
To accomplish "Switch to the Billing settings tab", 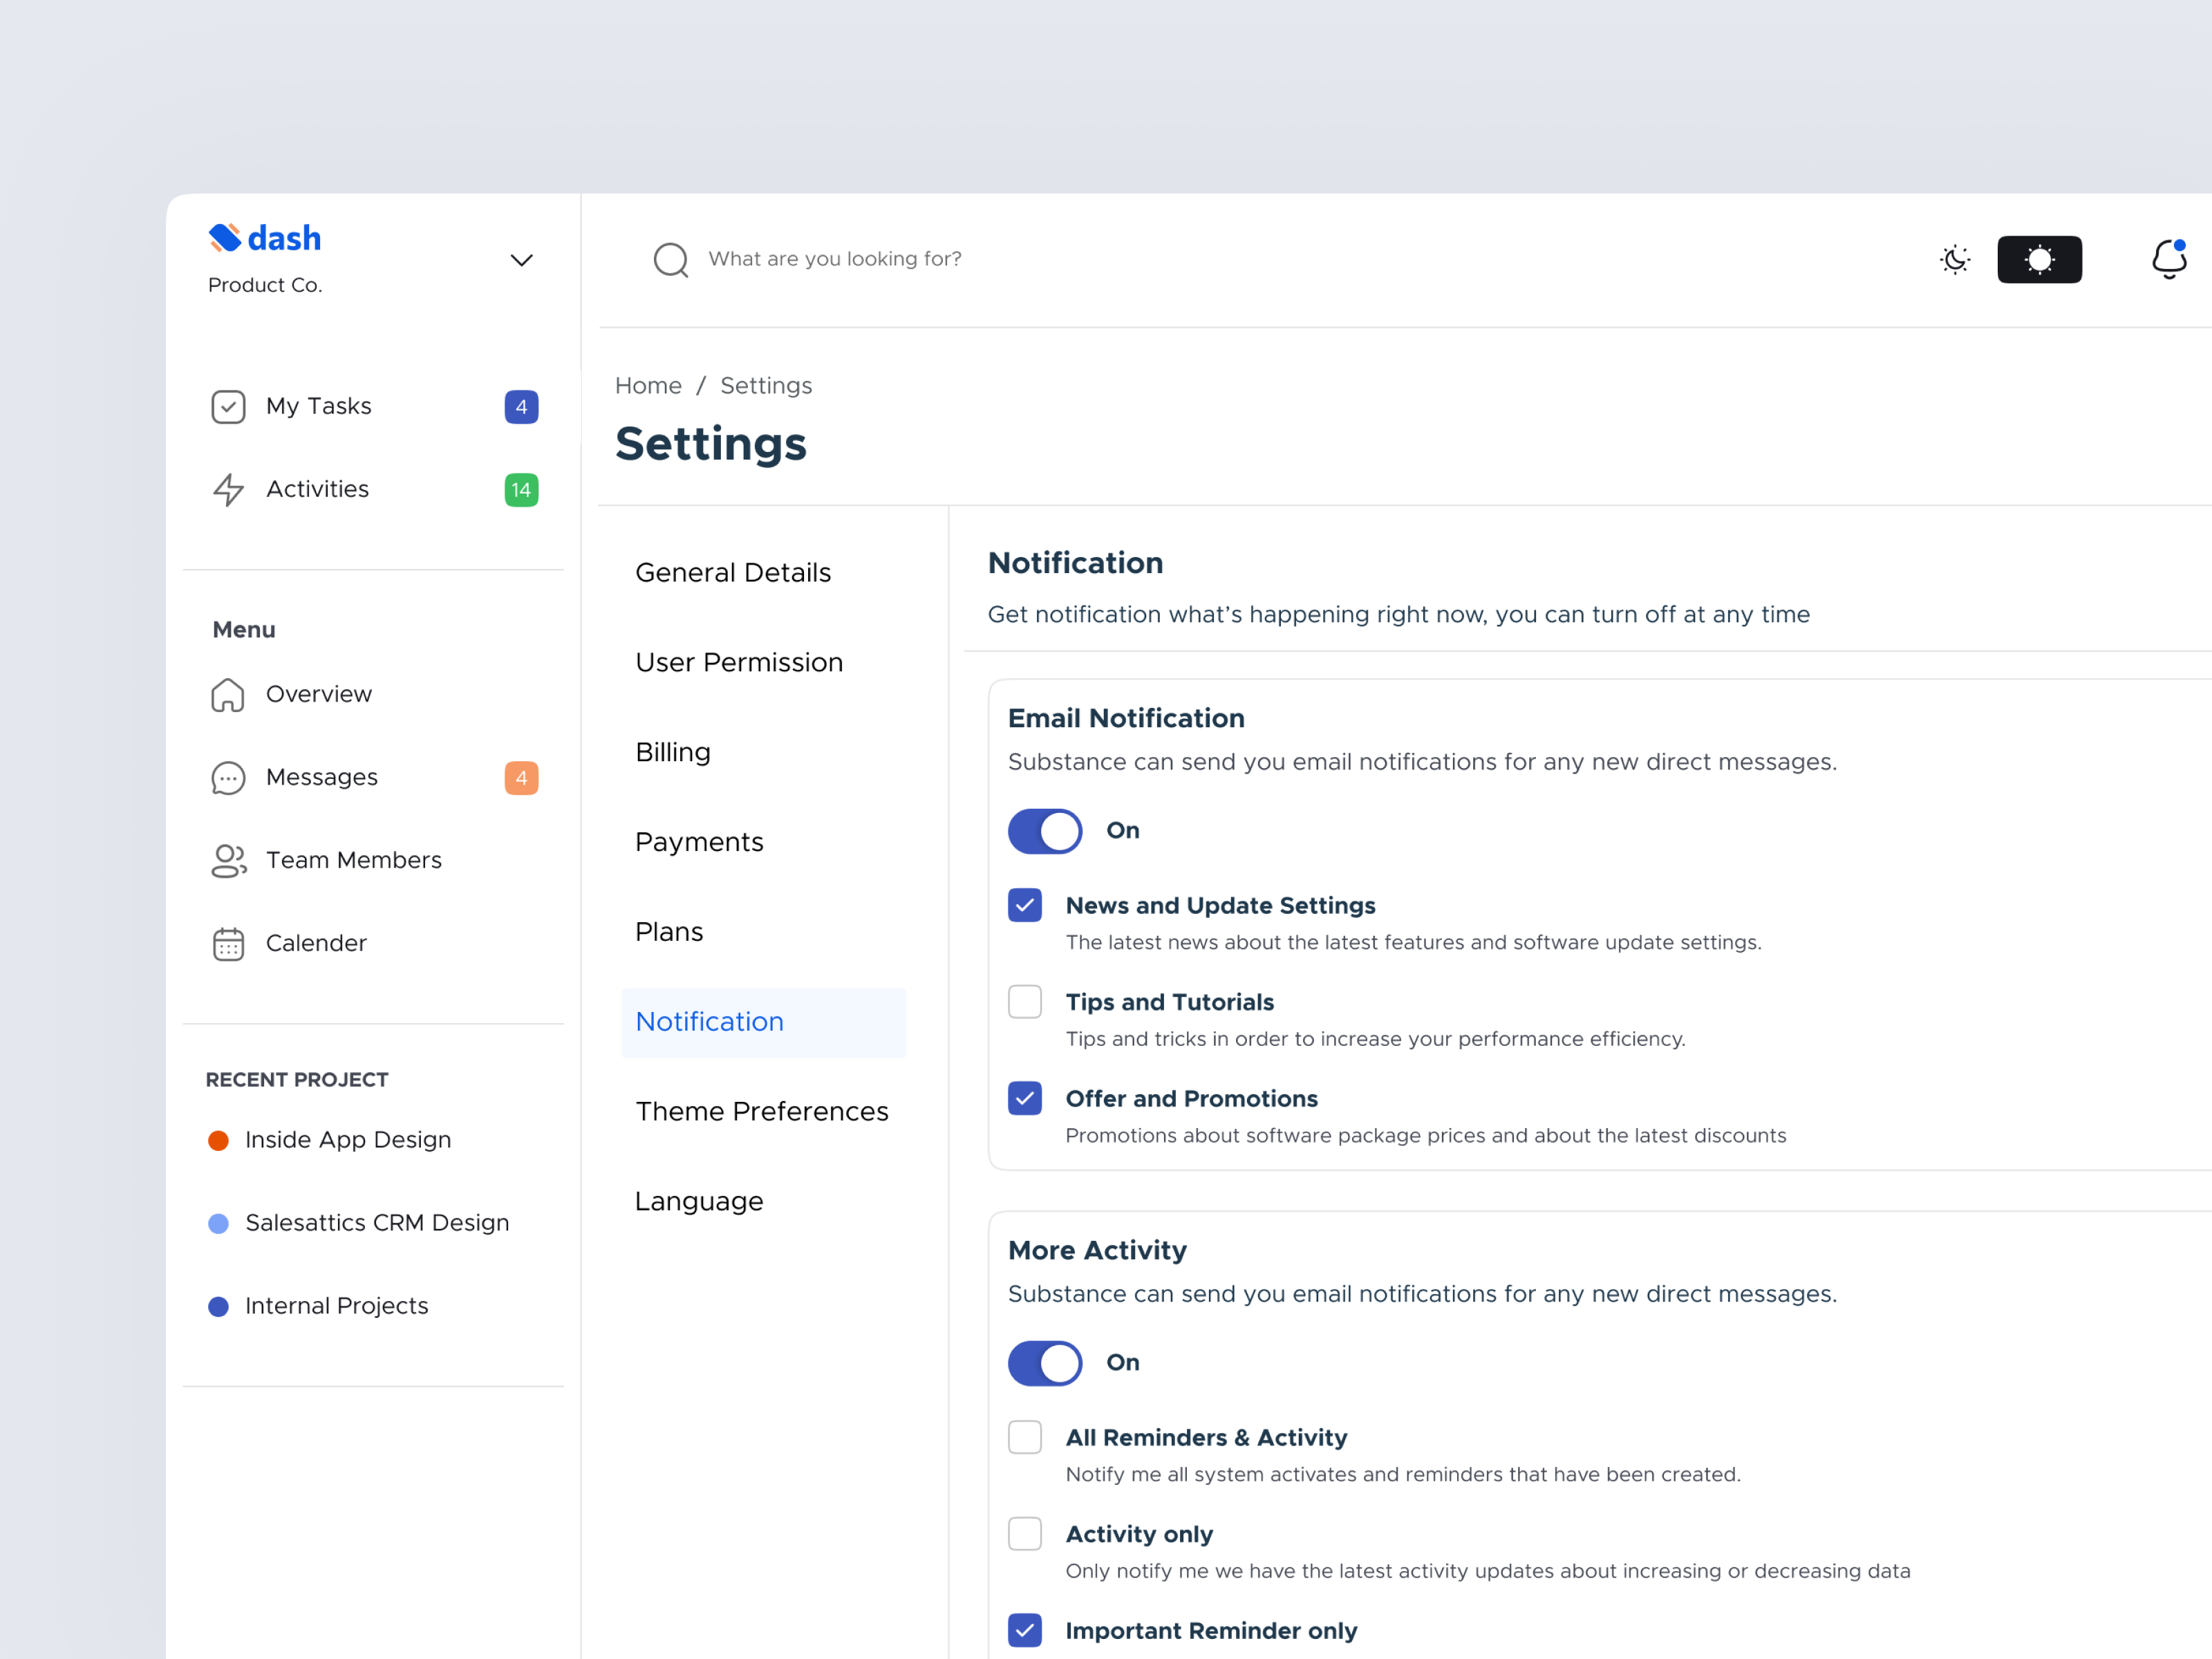I will click(x=672, y=752).
